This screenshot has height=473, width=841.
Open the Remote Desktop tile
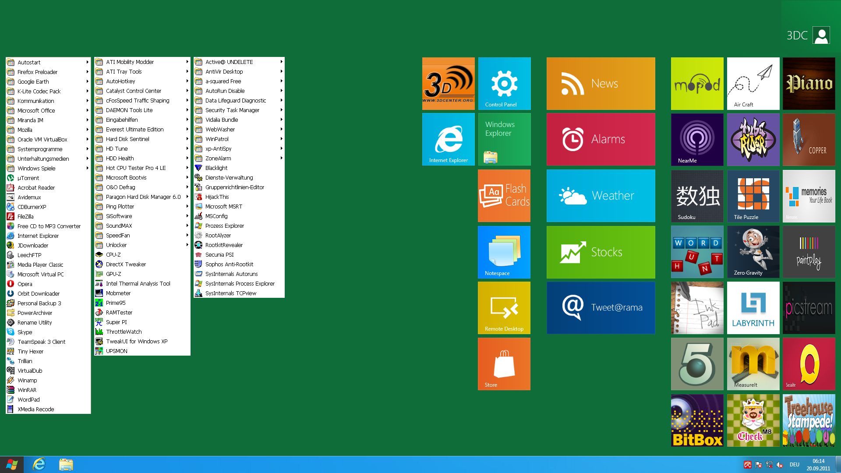coord(504,307)
